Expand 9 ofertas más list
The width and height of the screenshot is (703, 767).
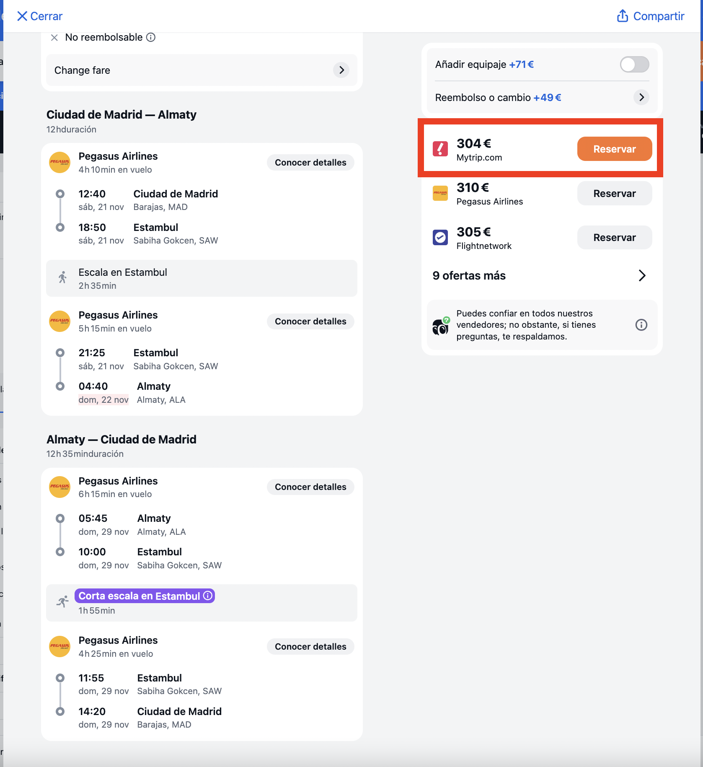click(540, 275)
